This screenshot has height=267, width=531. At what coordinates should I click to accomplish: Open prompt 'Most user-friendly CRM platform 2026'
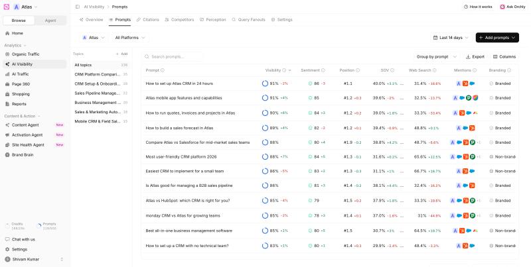pyautogui.click(x=181, y=157)
